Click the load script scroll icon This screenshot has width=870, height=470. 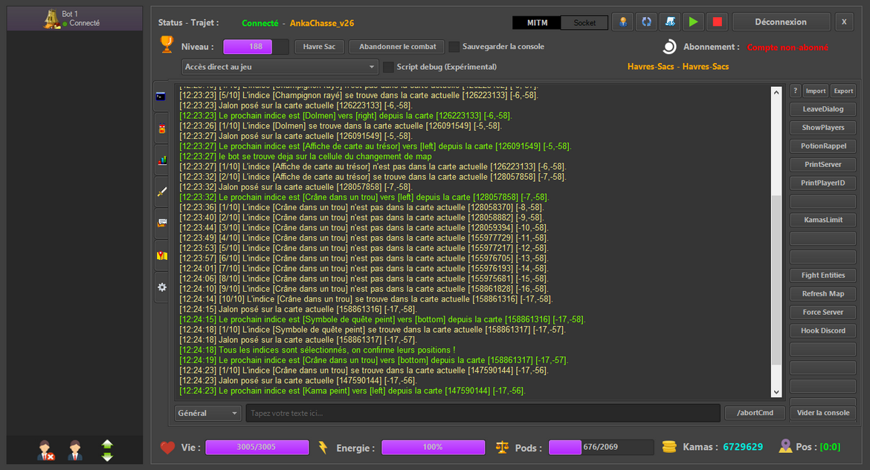tap(670, 22)
